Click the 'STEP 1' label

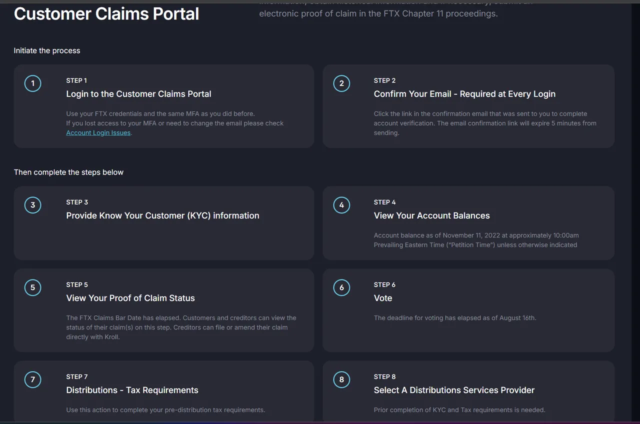76,80
